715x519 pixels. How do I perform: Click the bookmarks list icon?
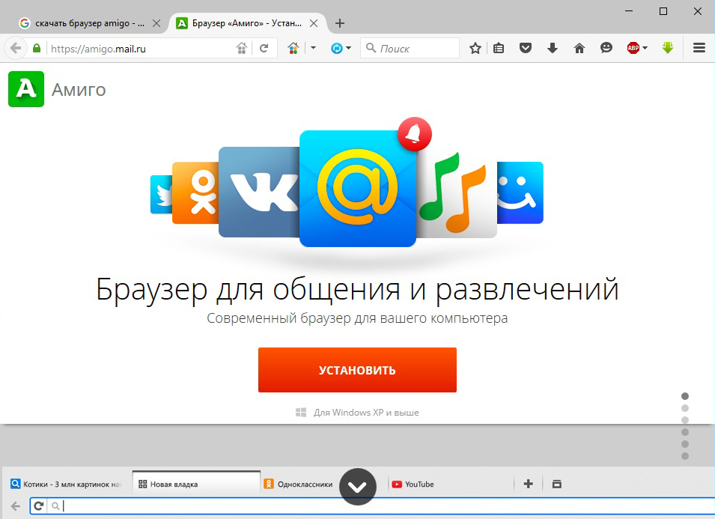(x=499, y=48)
